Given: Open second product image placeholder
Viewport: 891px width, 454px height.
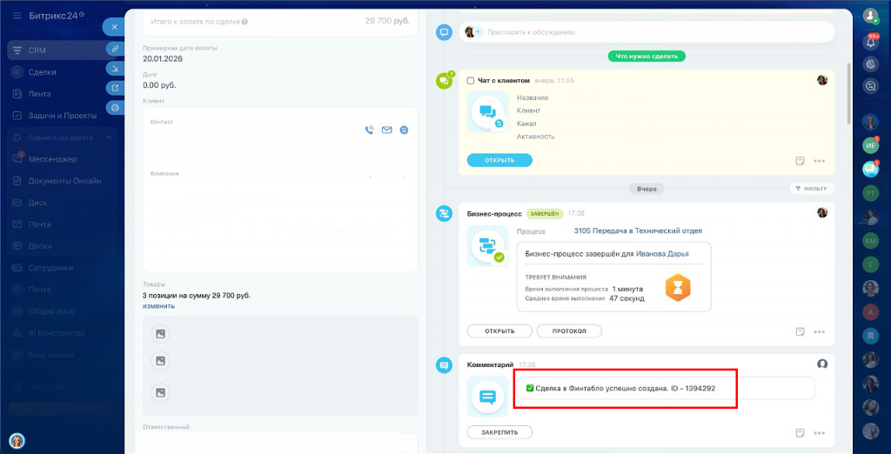Looking at the screenshot, I should (x=161, y=360).
